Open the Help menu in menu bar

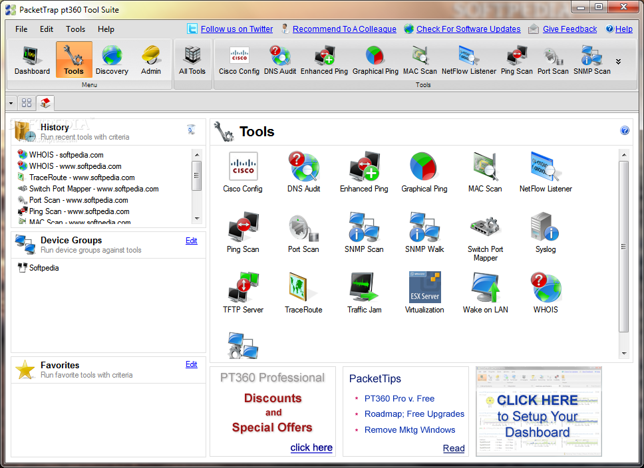pos(106,29)
